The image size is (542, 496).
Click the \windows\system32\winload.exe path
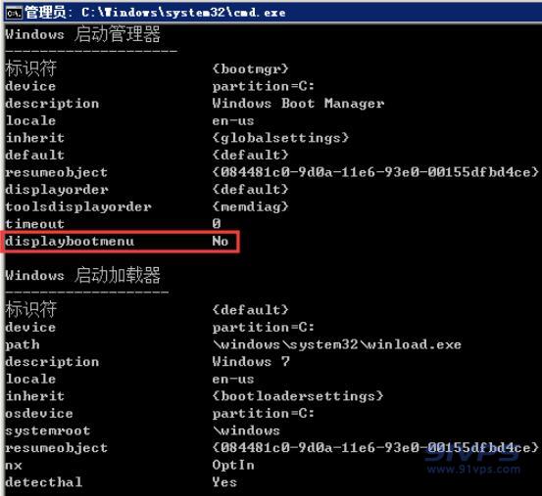tap(337, 344)
